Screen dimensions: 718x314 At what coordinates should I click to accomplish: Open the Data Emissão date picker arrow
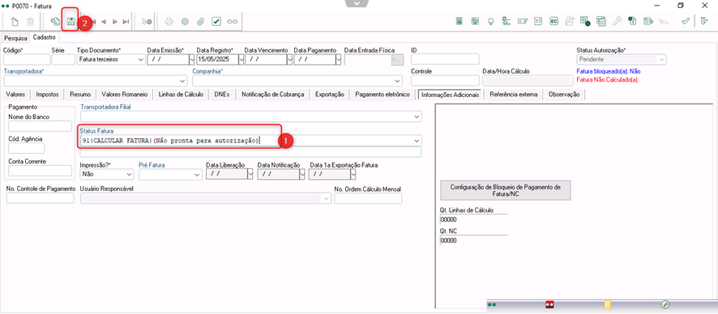click(x=191, y=60)
